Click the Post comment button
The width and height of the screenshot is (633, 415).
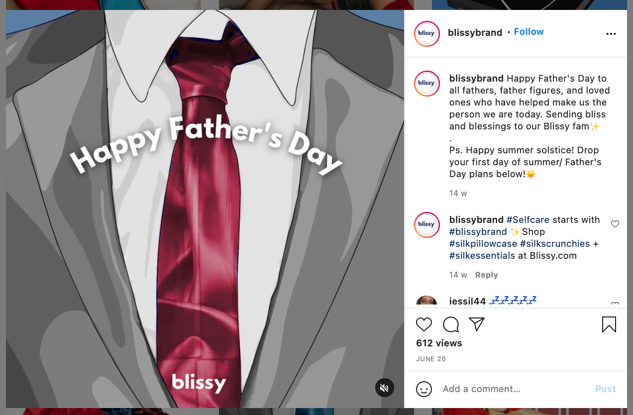click(x=606, y=389)
